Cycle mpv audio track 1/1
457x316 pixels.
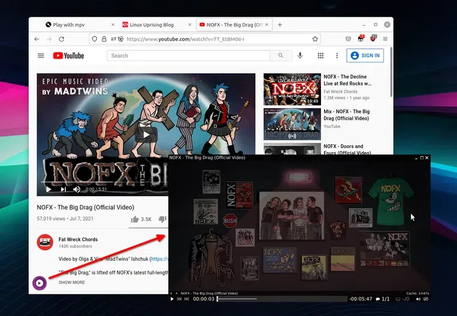[x=383, y=299]
